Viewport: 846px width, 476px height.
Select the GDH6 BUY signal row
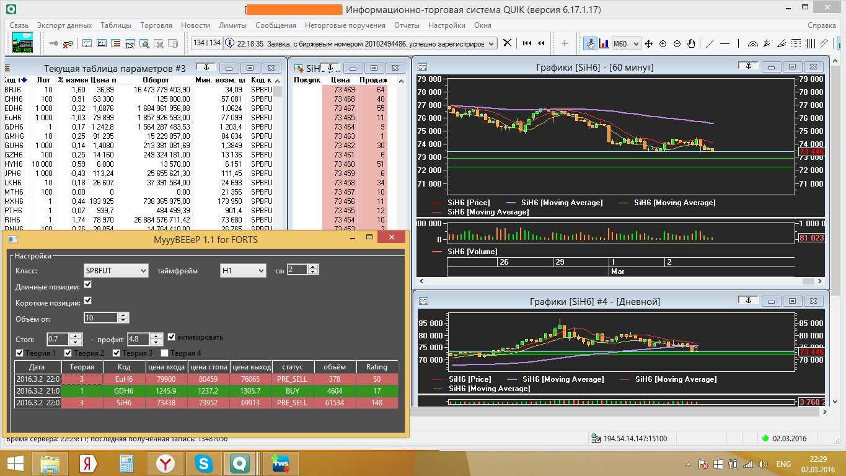tap(206, 391)
